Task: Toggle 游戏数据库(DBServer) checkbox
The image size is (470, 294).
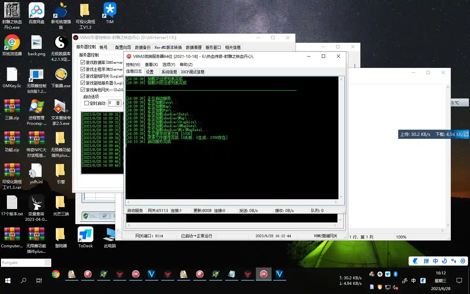Action: coord(83,62)
